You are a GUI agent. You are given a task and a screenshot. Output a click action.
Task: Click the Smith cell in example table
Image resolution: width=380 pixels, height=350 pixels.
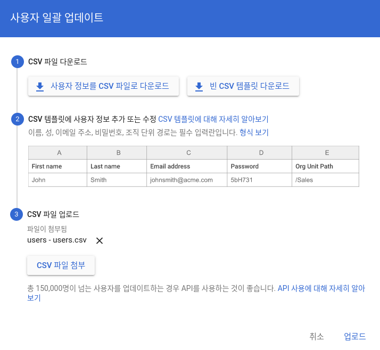117,180
